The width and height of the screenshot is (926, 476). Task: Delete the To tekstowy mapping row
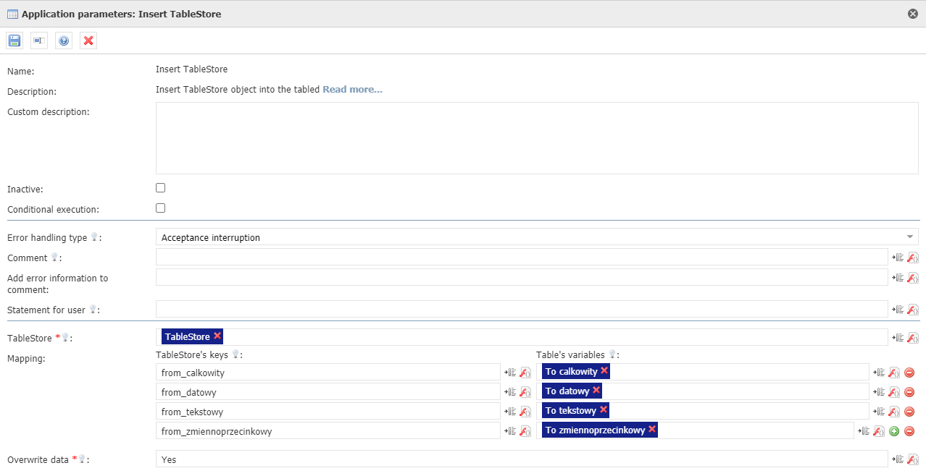coord(909,412)
